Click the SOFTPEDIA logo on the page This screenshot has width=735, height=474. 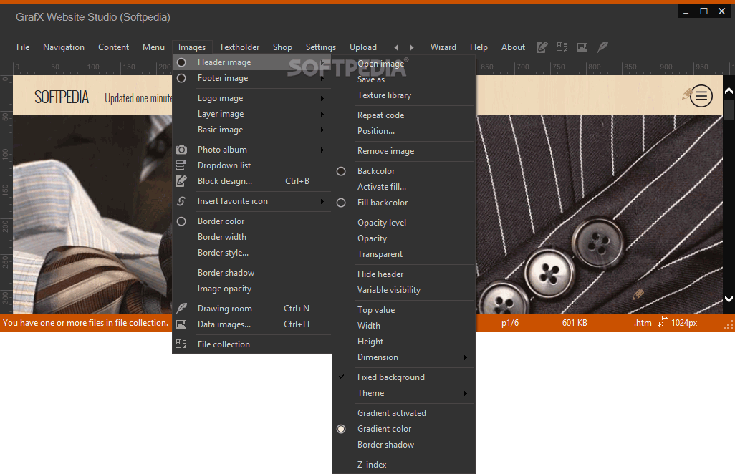(62, 97)
